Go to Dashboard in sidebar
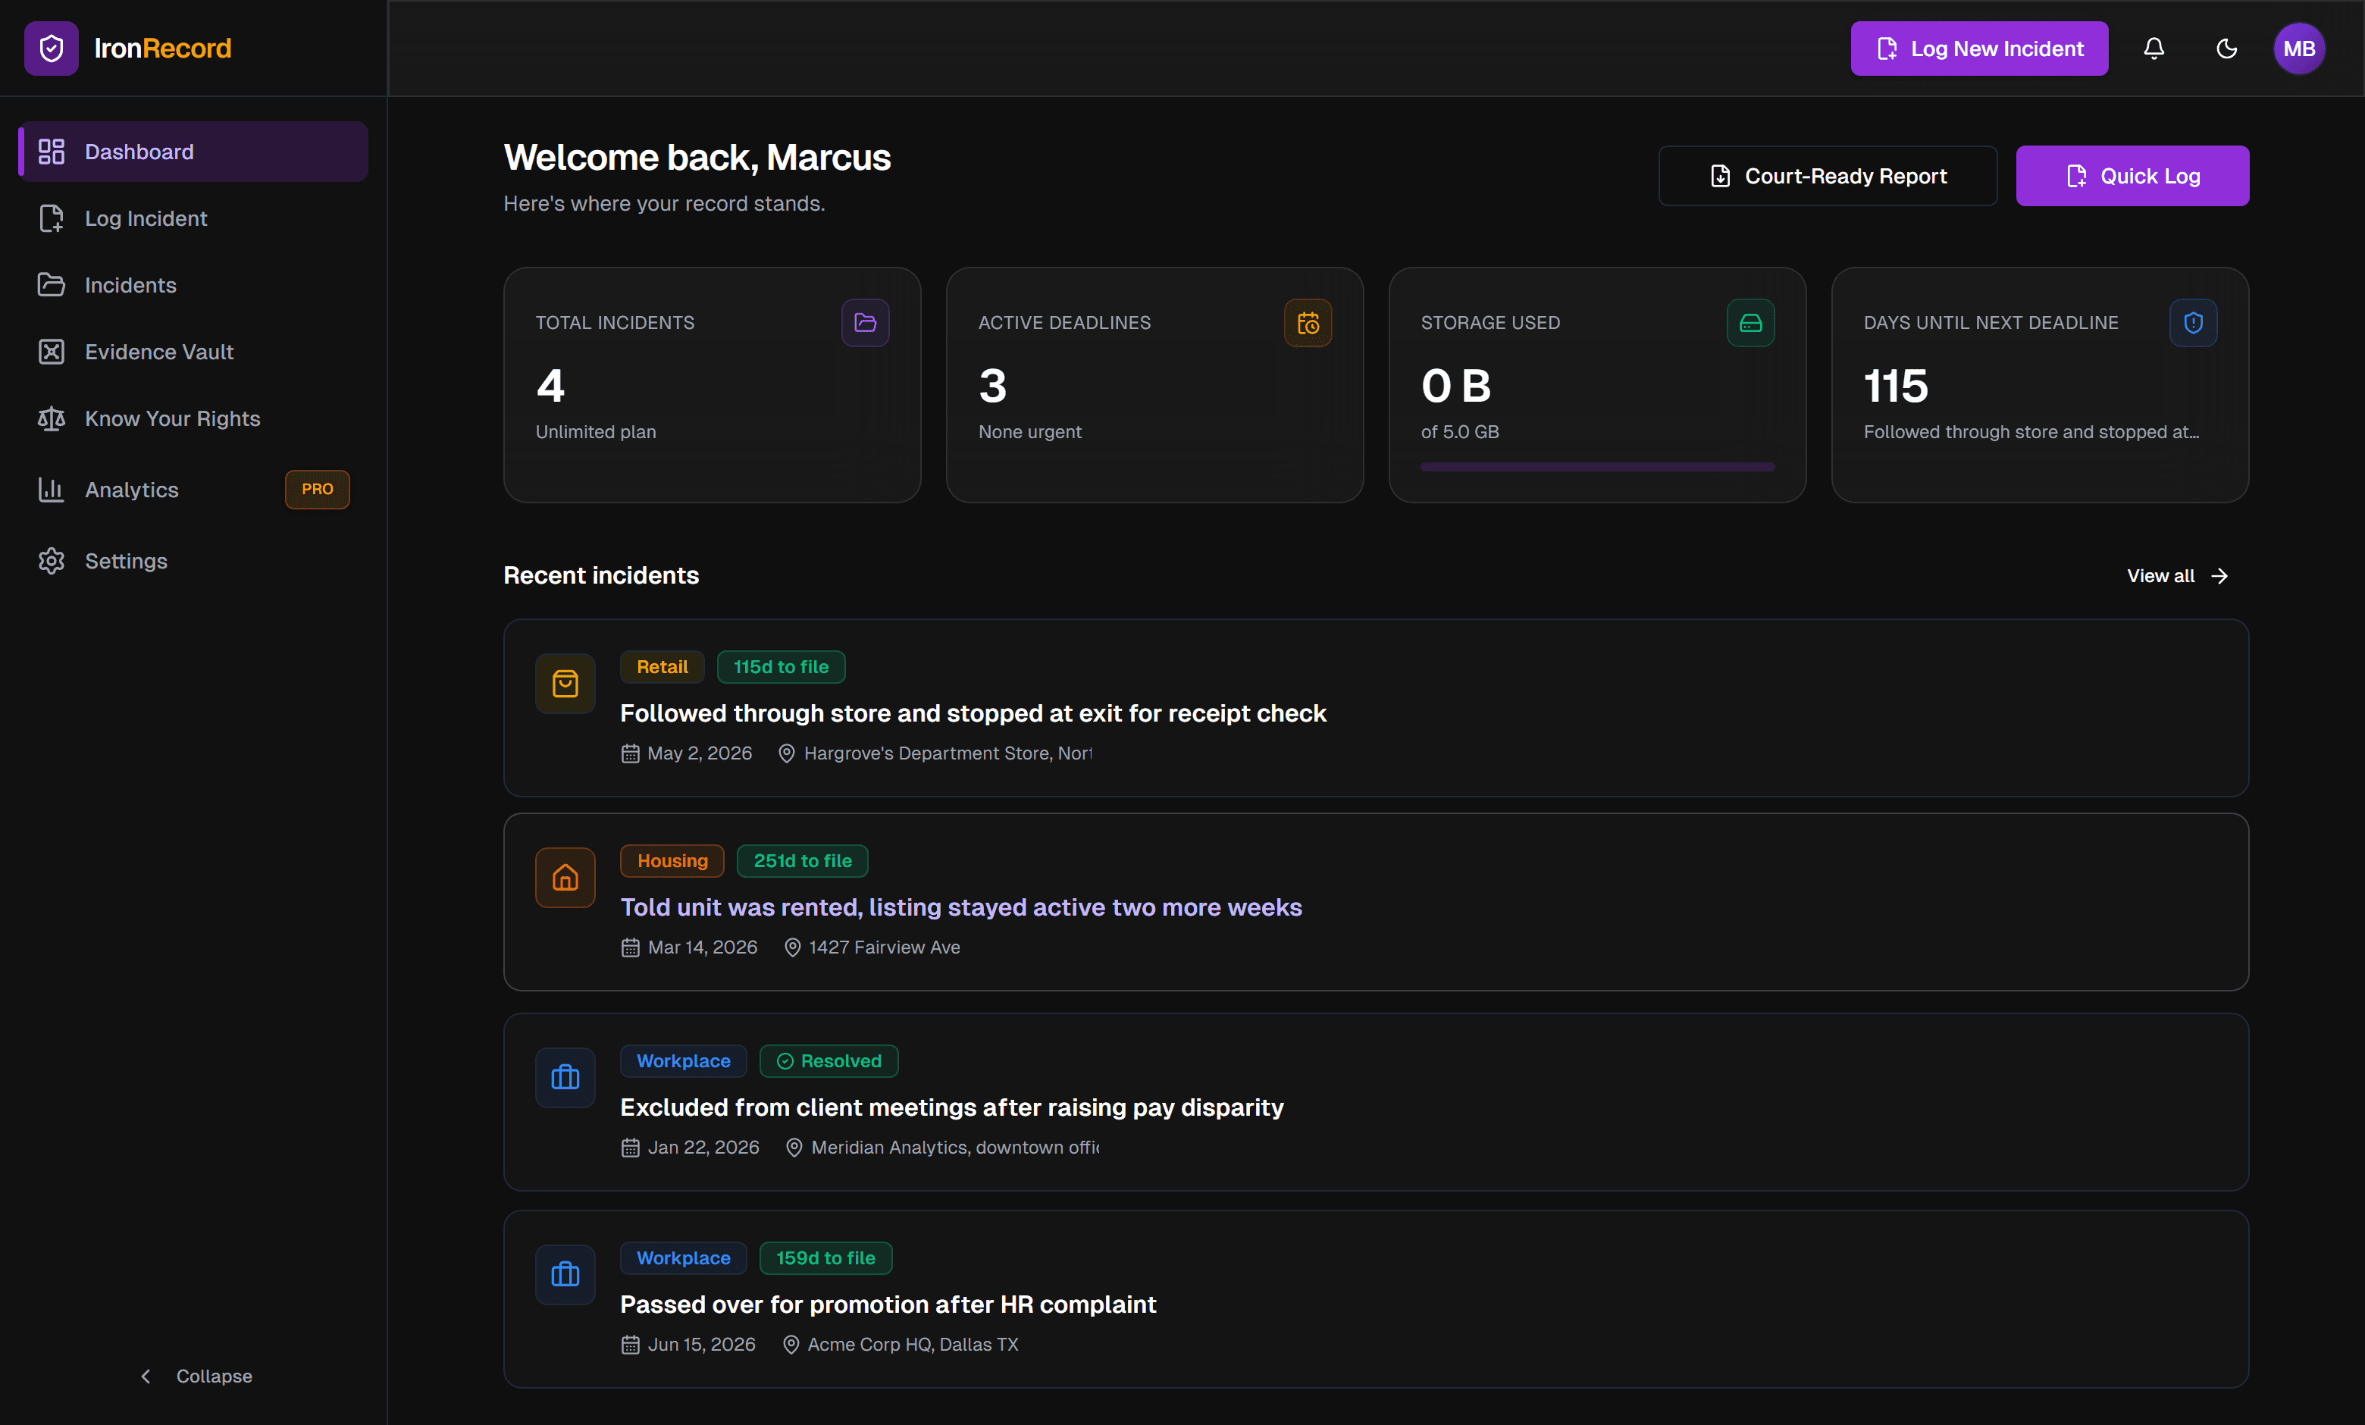Screen dimensions: 2365x1425 point(193,152)
